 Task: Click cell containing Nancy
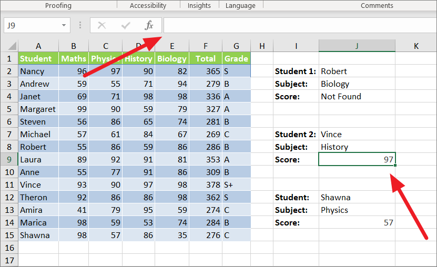point(38,71)
